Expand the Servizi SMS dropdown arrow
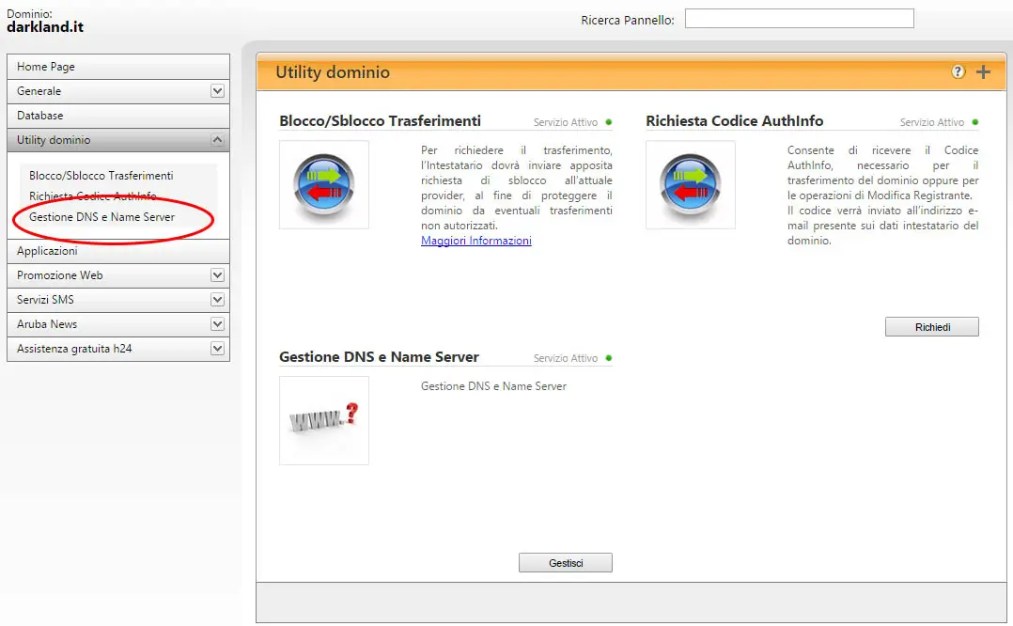This screenshot has width=1013, height=626. coord(217,300)
